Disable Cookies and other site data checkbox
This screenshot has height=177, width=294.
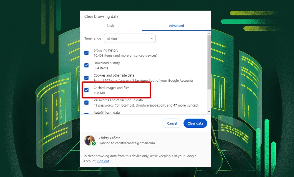(x=86, y=78)
